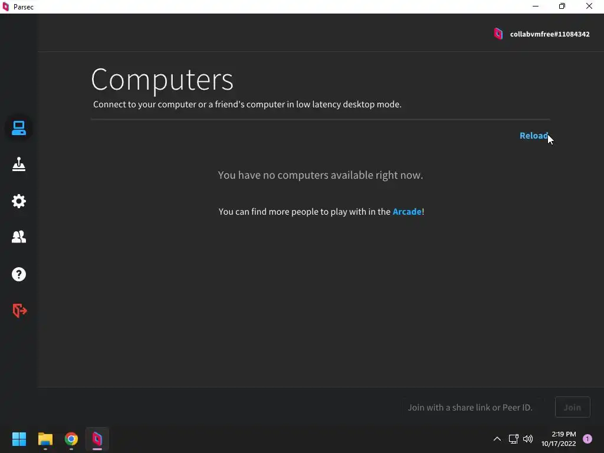The width and height of the screenshot is (604, 453).
Task: Open the Windows Start menu
Action: 19,439
